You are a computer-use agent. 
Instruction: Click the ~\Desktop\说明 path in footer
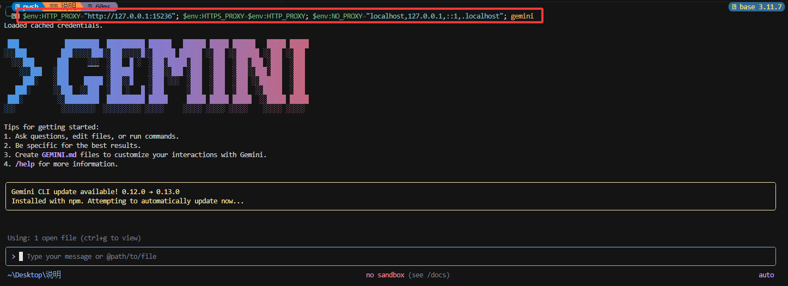34,275
